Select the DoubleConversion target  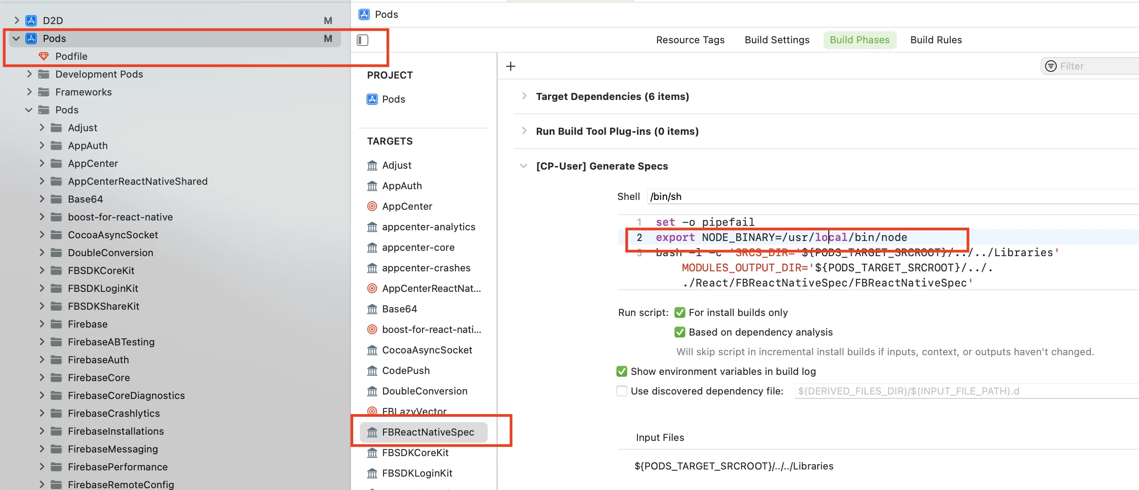[424, 391]
